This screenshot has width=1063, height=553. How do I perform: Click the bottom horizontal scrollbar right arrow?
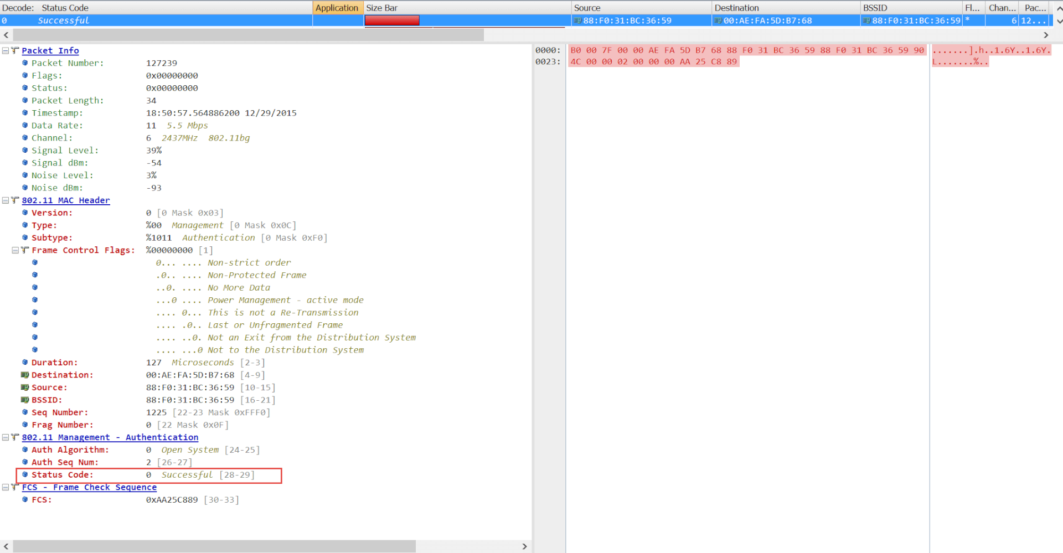coord(524,546)
